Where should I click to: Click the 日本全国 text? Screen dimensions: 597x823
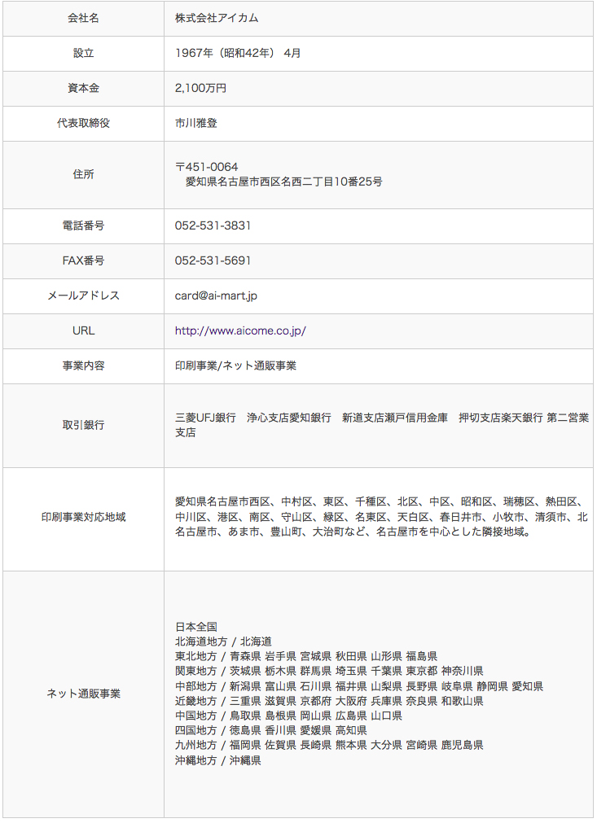click(x=195, y=628)
